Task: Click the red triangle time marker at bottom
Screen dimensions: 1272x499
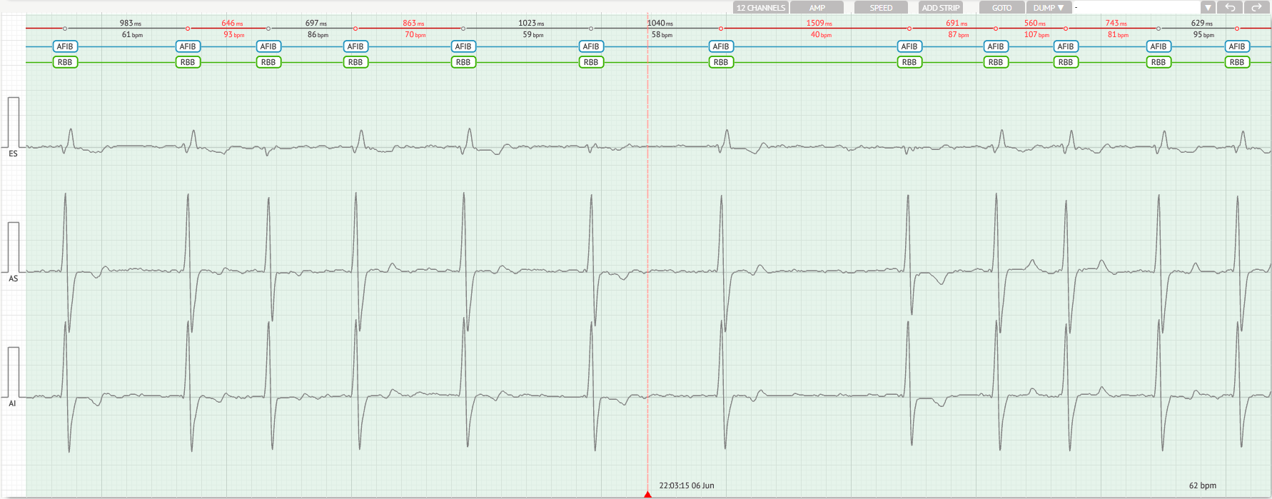Action: click(x=647, y=494)
